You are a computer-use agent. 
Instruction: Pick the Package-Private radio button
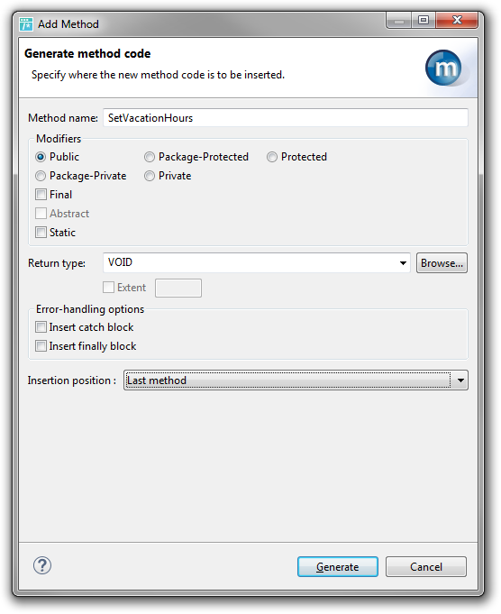click(41, 176)
